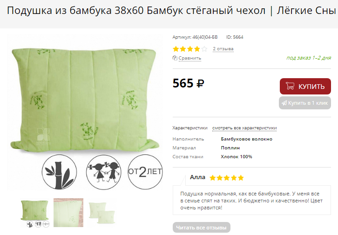Click the children silhouette round icon

coord(104,172)
